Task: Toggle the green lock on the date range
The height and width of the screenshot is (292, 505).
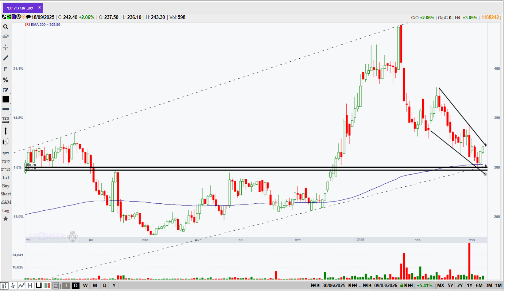Action: tap(402, 285)
